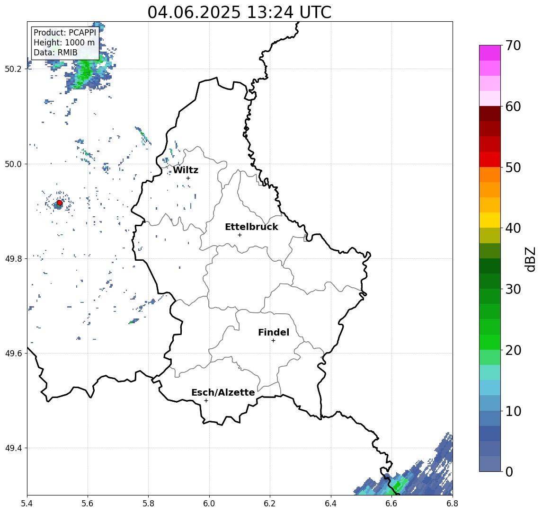This screenshot has height=513, width=542.
Task: Click the latitude tick label '49.6'
Action: coord(13,354)
